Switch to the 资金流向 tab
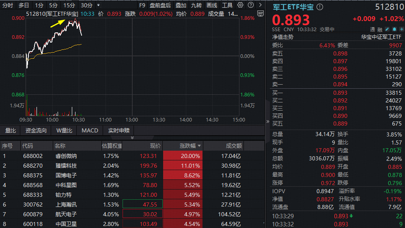Image resolution: width=405 pixels, height=228 pixels. tap(36, 130)
